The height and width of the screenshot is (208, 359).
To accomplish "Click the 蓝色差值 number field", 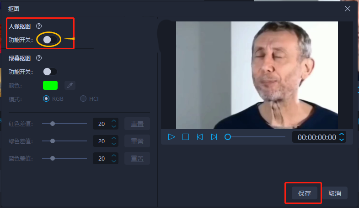I will 106,158.
